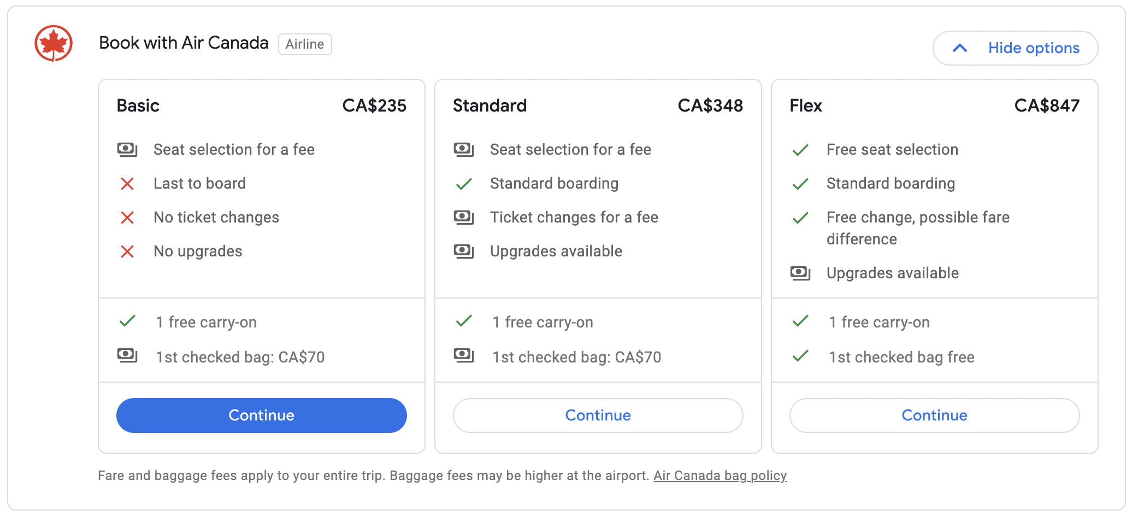Screen dimensions: 1132x515
Task: Click fee icon beside Ticket changes for a fee
Action: (x=464, y=218)
